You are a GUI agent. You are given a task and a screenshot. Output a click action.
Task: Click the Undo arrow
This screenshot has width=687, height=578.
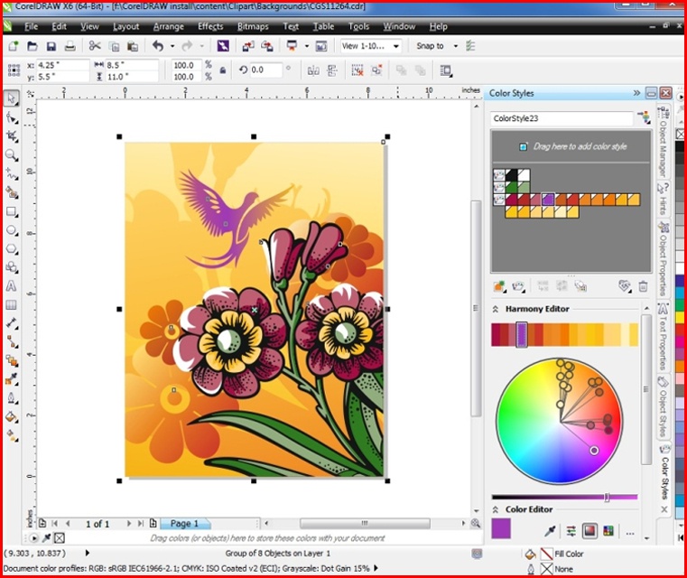coord(158,45)
